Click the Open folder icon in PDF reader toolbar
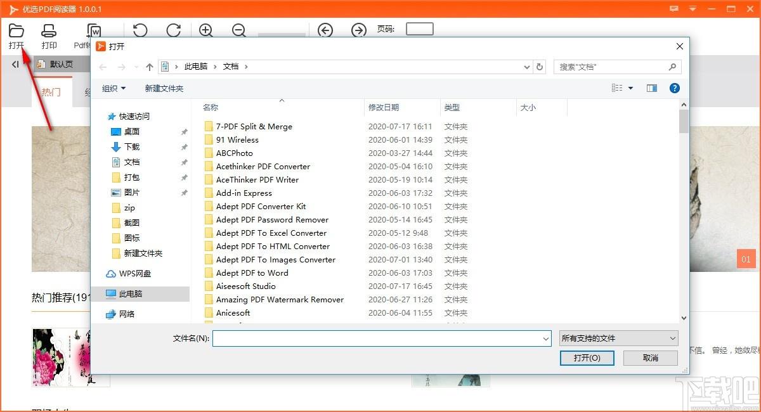This screenshot has width=761, height=412. (x=16, y=30)
